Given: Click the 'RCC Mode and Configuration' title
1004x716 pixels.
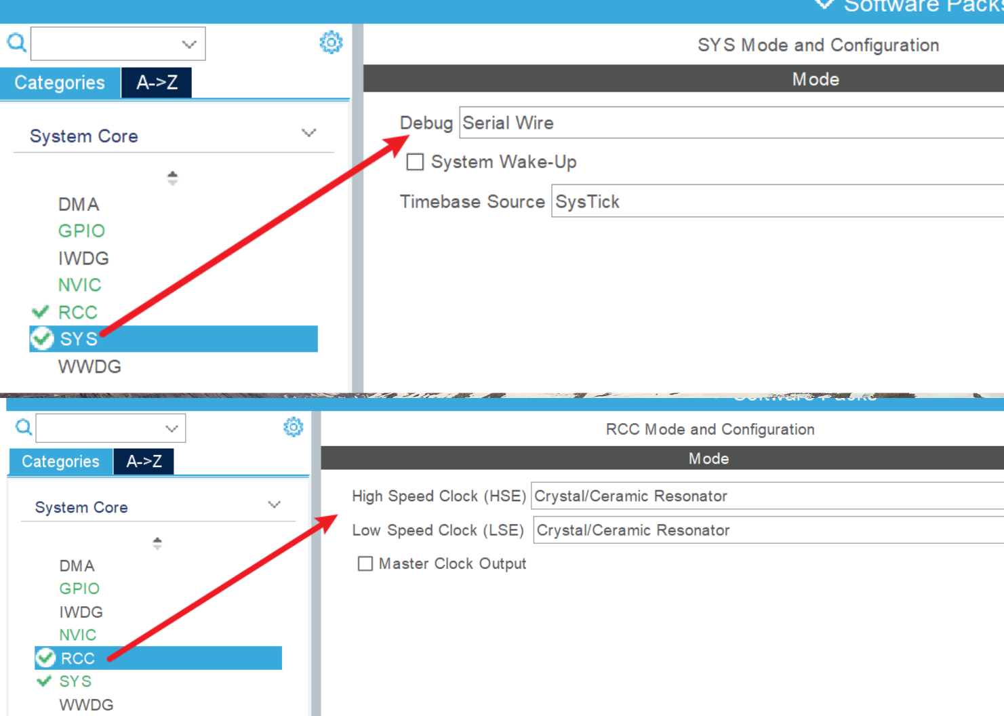Looking at the screenshot, I should 710,429.
